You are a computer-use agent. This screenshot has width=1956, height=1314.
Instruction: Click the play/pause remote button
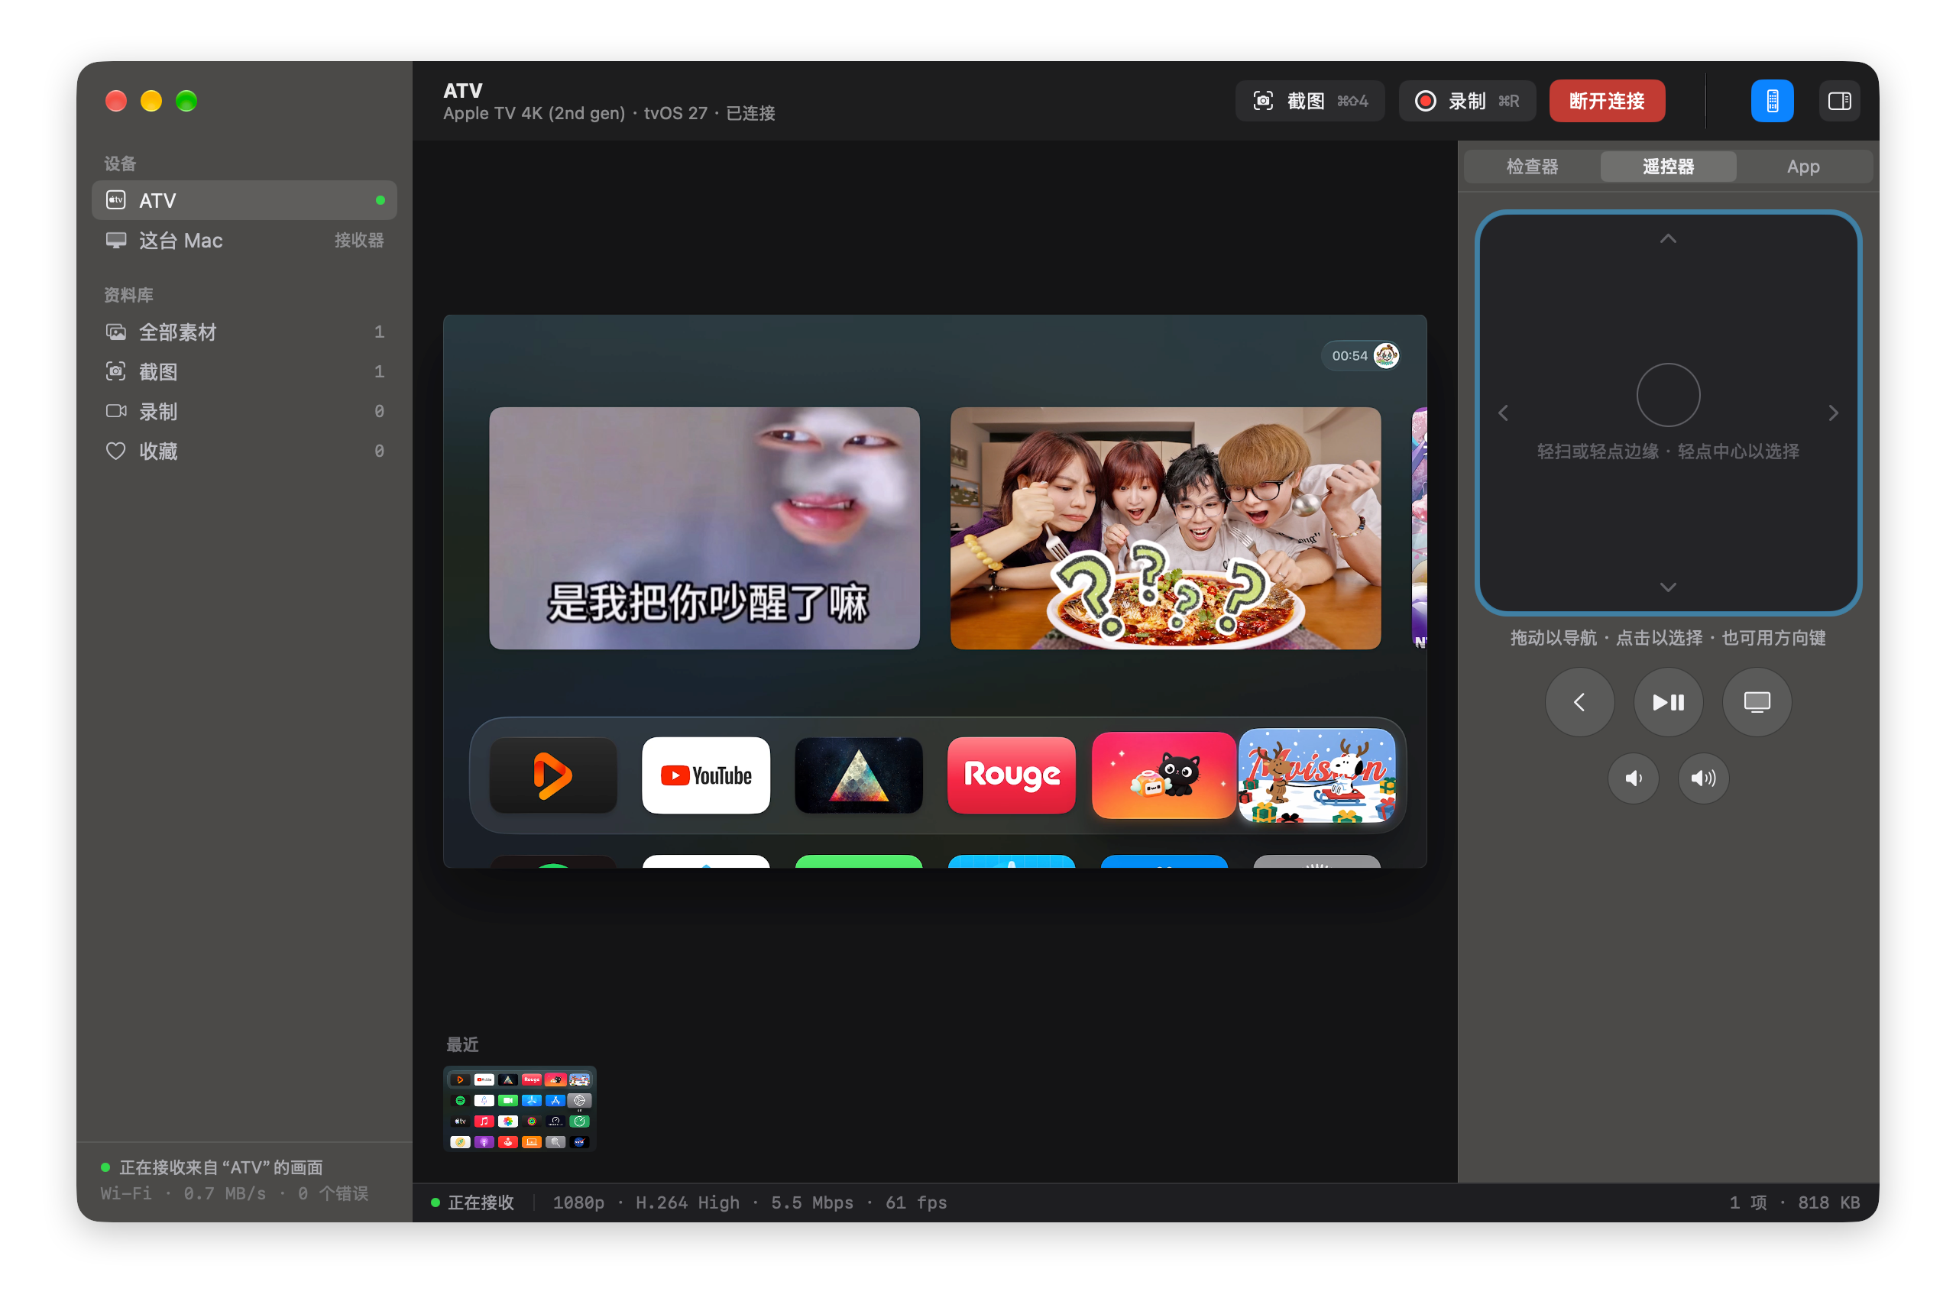click(1668, 702)
